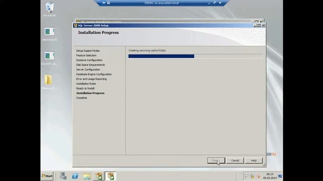Image resolution: width=323 pixels, height=181 pixels.
Task: Click the "Installation Rules" step
Action: pyautogui.click(x=86, y=84)
